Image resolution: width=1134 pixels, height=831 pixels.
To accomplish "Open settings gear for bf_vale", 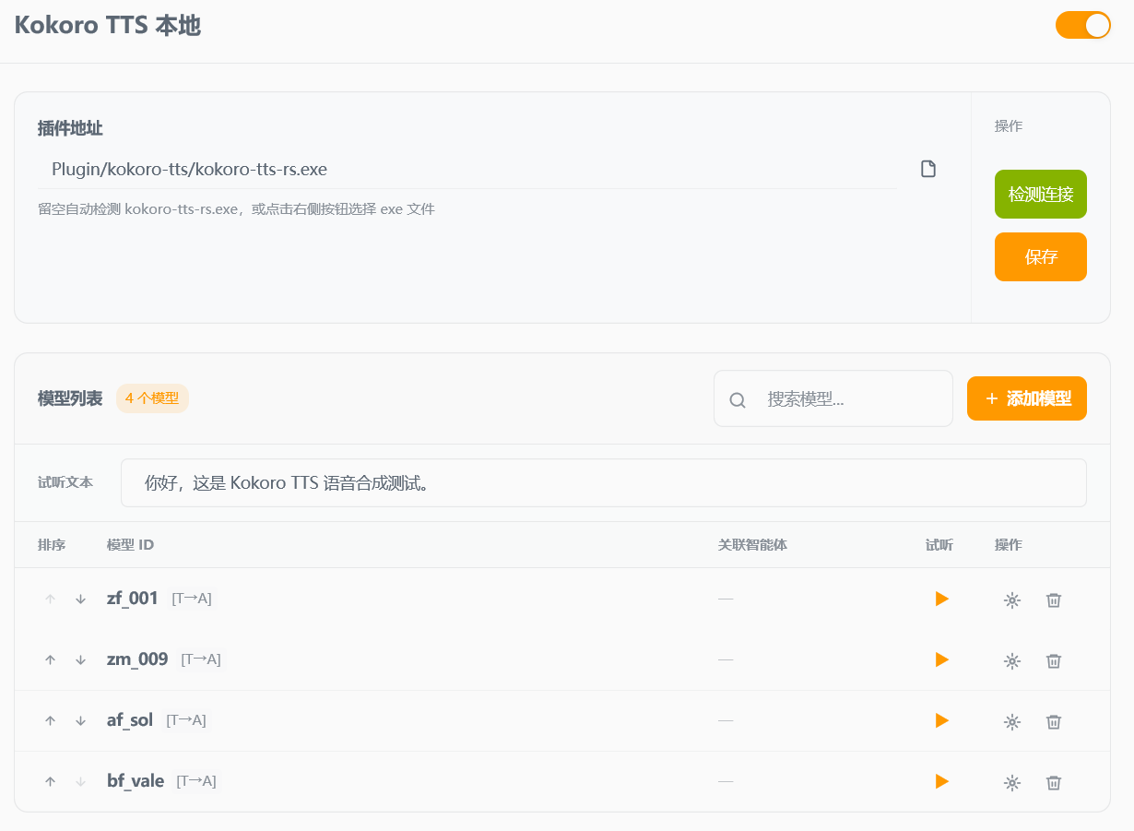I will coord(1011,783).
